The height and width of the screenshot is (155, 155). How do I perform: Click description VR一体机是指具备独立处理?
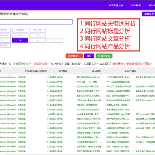pos(119,82)
